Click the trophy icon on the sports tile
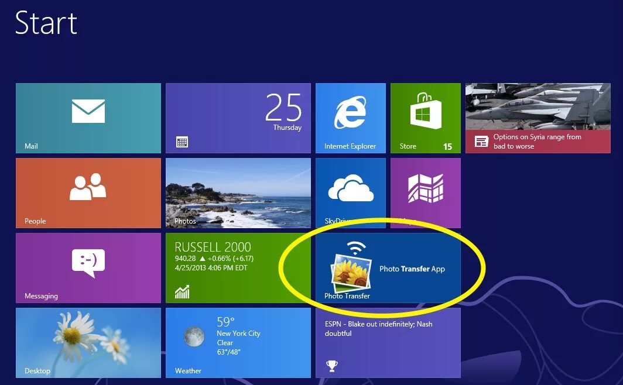The height and width of the screenshot is (385, 623). 332,366
